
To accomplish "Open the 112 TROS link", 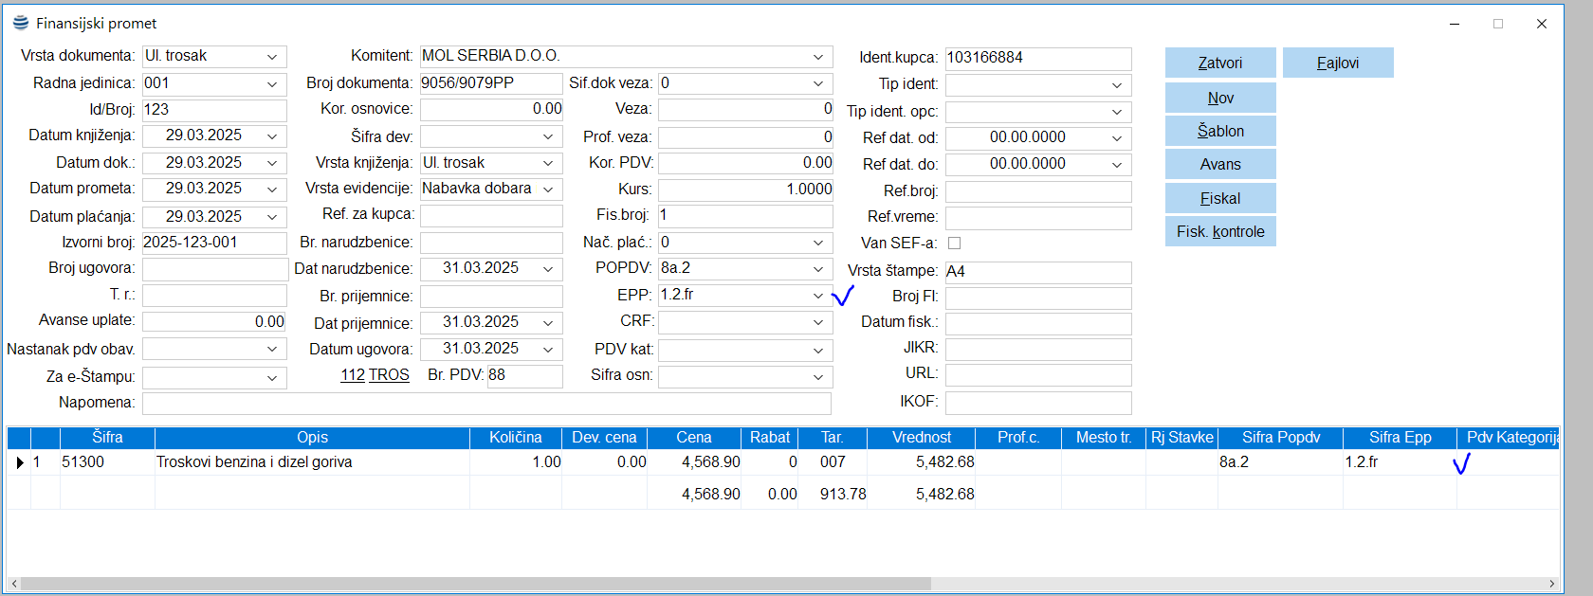I will 375,375.
